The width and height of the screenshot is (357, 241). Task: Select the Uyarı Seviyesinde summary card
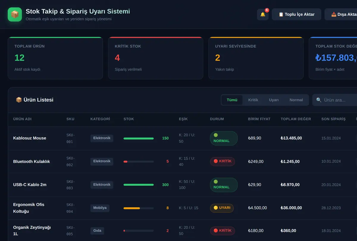point(256,58)
